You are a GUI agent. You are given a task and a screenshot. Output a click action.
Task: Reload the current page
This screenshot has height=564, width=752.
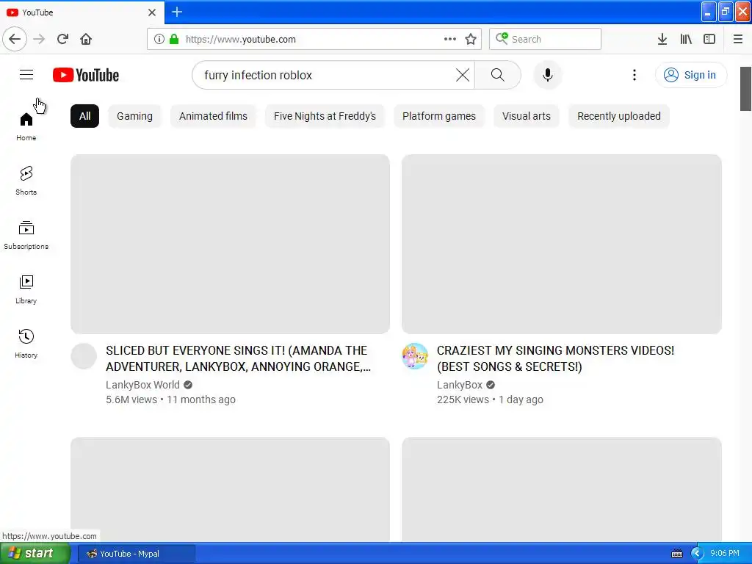pos(63,40)
